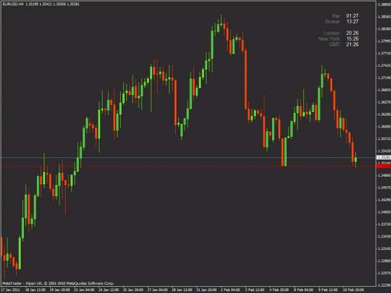Click the 1.34860 price axis label
This screenshot has width=391, height=293.
tap(384, 176)
